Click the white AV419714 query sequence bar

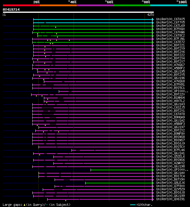pos(78,12)
